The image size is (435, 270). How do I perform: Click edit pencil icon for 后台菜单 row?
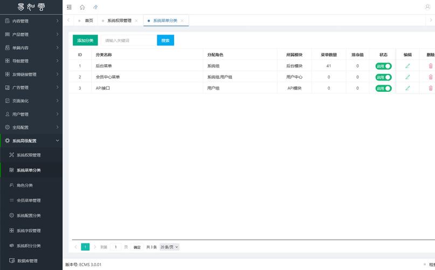(x=408, y=66)
